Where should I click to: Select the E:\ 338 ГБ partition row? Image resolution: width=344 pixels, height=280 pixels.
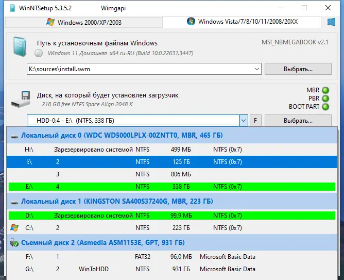pyautogui.click(x=172, y=187)
